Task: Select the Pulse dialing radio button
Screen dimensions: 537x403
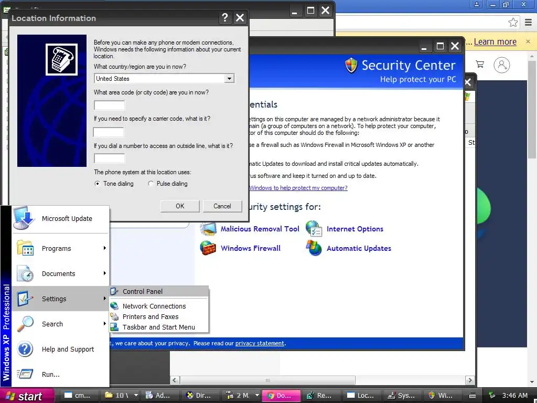Action: 151,184
